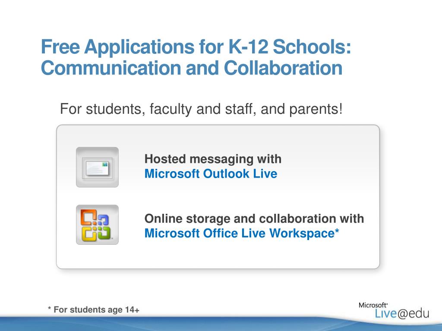The height and width of the screenshot is (331, 442).
Task: Click the 'For students, faculty and staff' line
Action: [x=201, y=109]
